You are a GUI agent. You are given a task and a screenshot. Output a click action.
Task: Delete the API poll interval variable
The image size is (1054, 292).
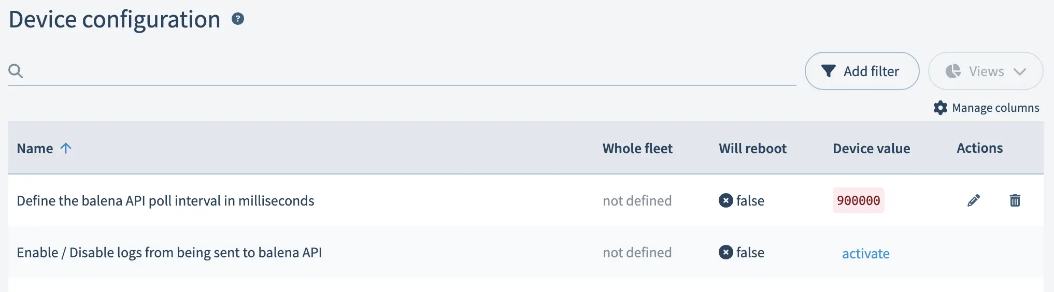[x=1015, y=200]
